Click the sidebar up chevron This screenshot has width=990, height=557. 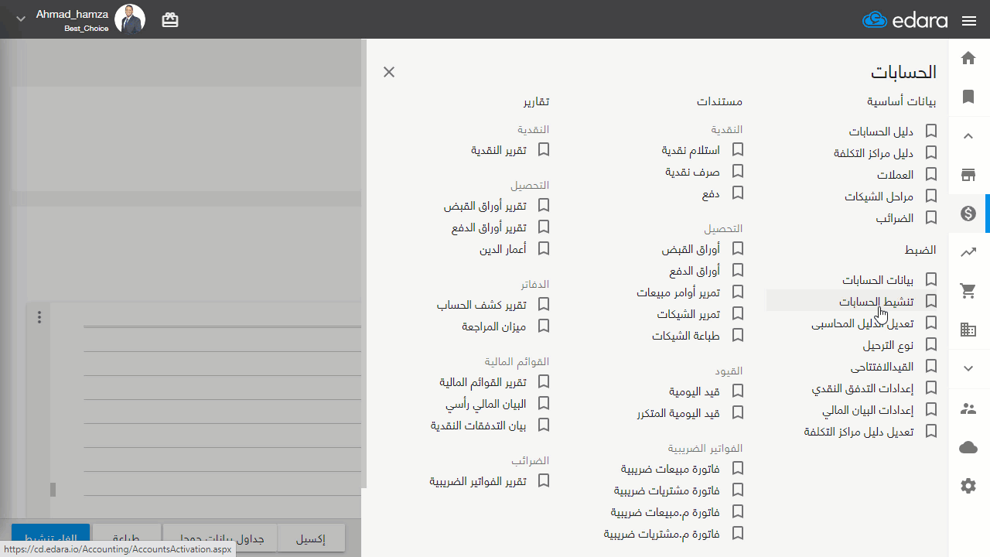tap(968, 136)
